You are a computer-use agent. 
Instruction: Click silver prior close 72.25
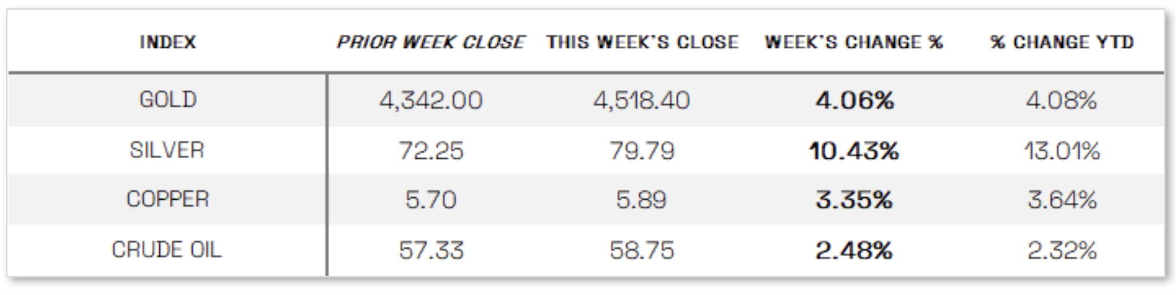(x=431, y=151)
